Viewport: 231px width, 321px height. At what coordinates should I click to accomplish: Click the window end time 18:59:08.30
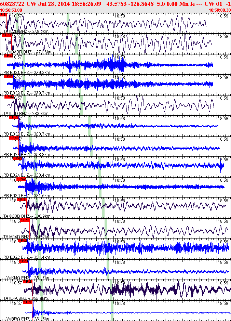[x=220, y=10]
